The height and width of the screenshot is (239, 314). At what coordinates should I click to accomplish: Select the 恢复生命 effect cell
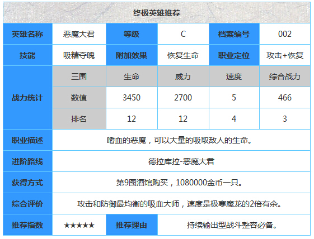[x=183, y=55]
